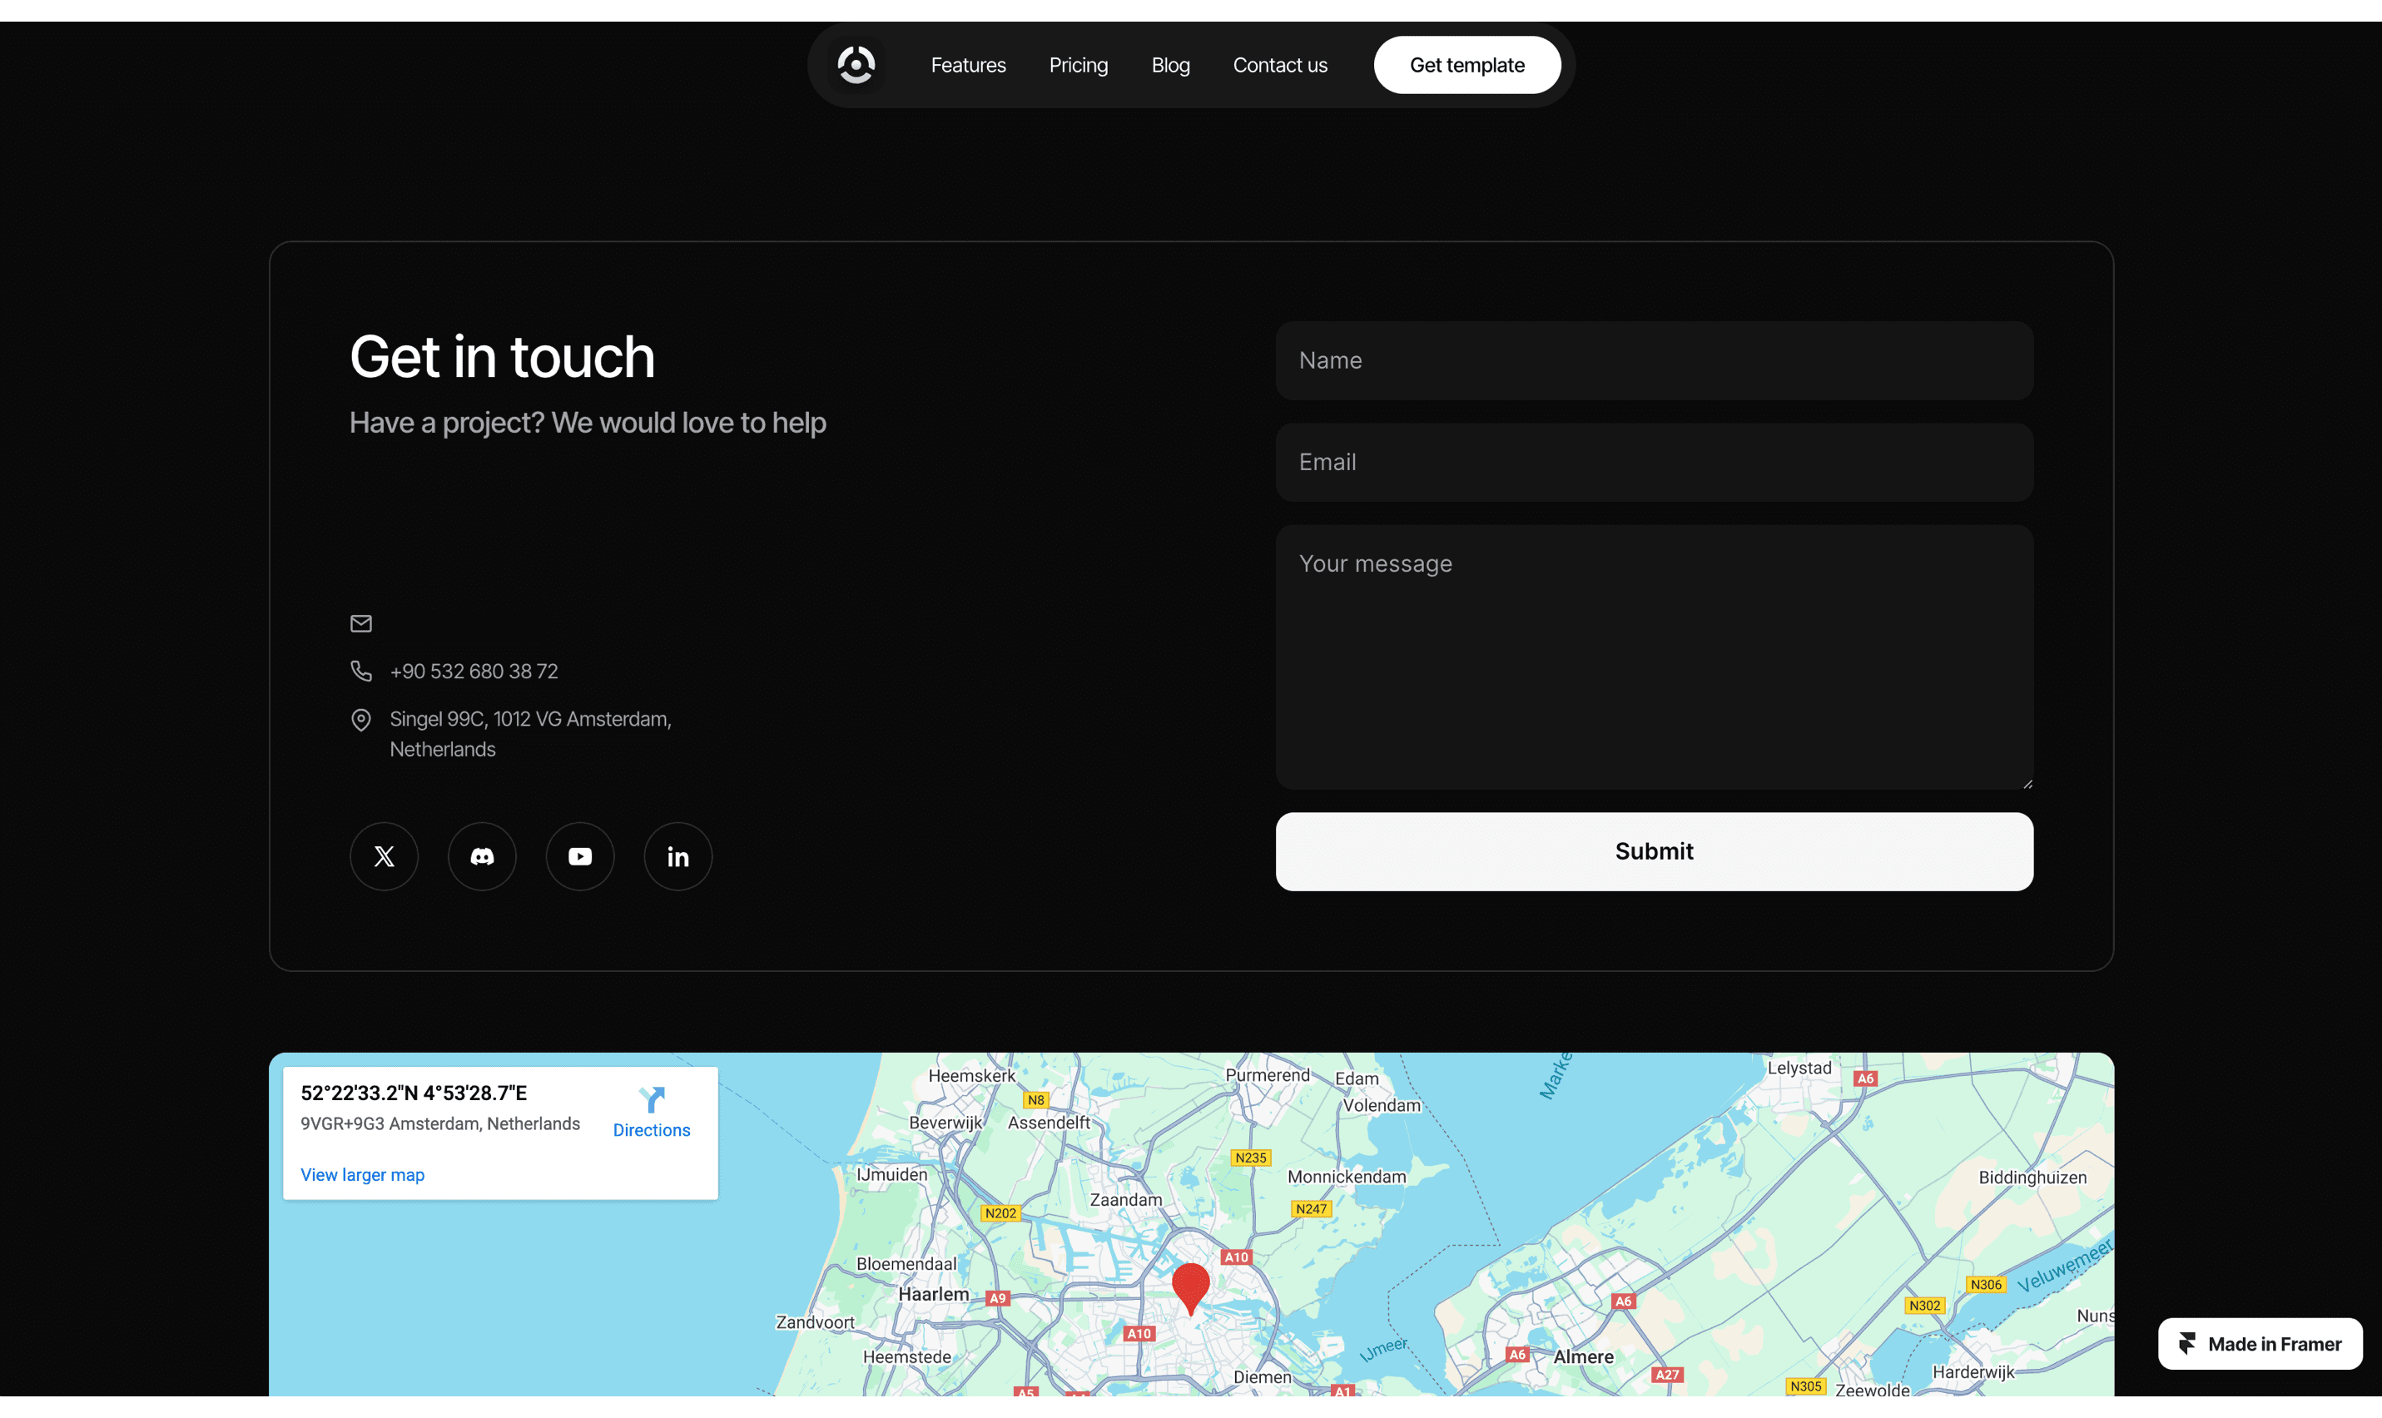Open the Discord social icon
The width and height of the screenshot is (2382, 1418).
click(482, 856)
